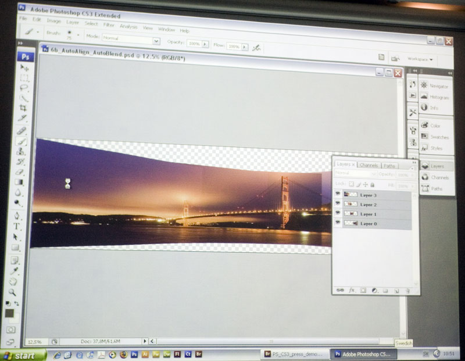The image size is (465, 361).
Task: Hide Layer 3 using its eye icon
Action: (x=338, y=195)
